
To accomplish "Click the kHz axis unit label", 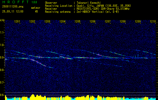I will 2,20.
